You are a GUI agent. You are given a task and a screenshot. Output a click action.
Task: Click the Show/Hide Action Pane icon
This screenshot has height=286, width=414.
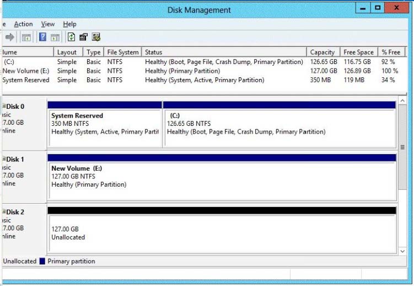(55, 38)
